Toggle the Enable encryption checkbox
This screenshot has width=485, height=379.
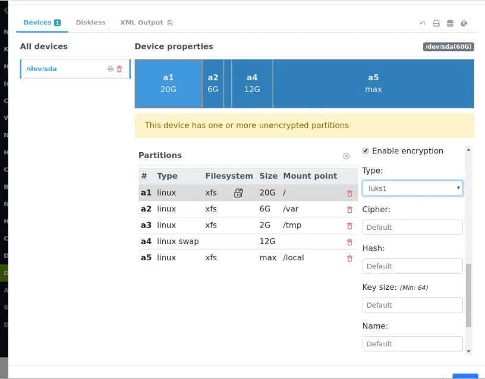click(x=366, y=151)
